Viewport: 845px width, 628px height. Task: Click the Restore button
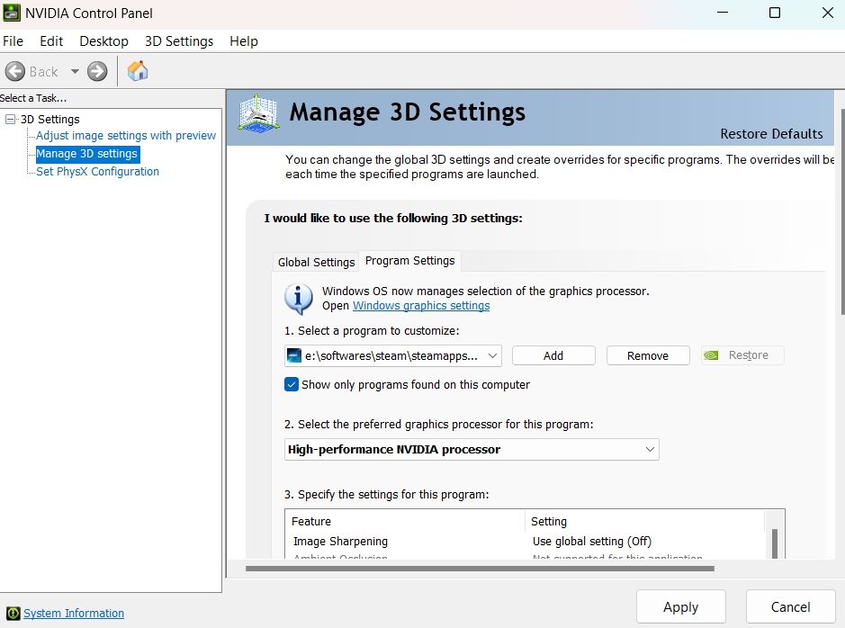tap(742, 355)
